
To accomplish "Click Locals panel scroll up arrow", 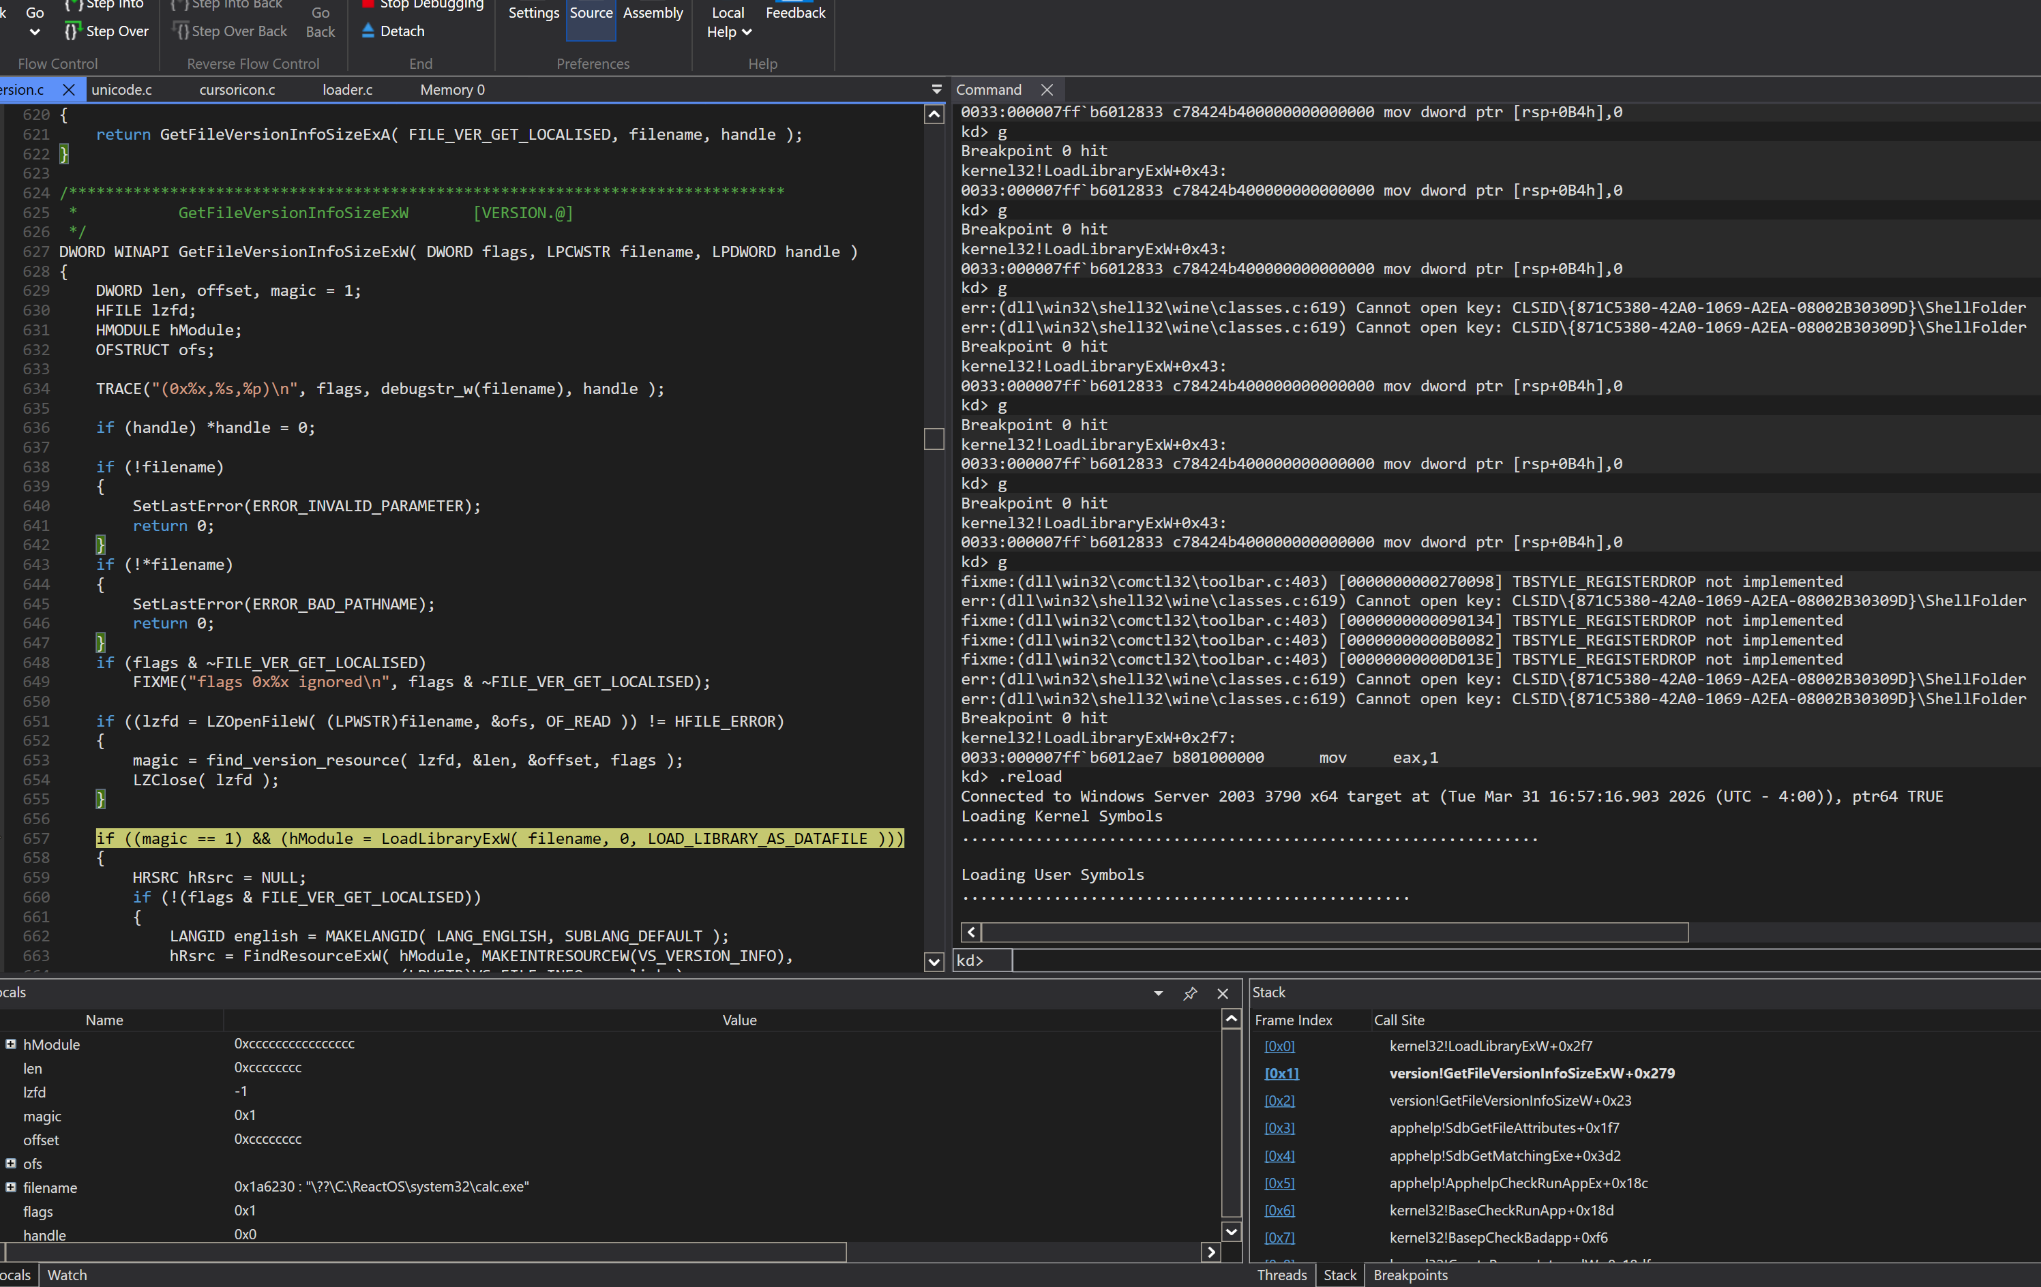I will pyautogui.click(x=1232, y=1019).
